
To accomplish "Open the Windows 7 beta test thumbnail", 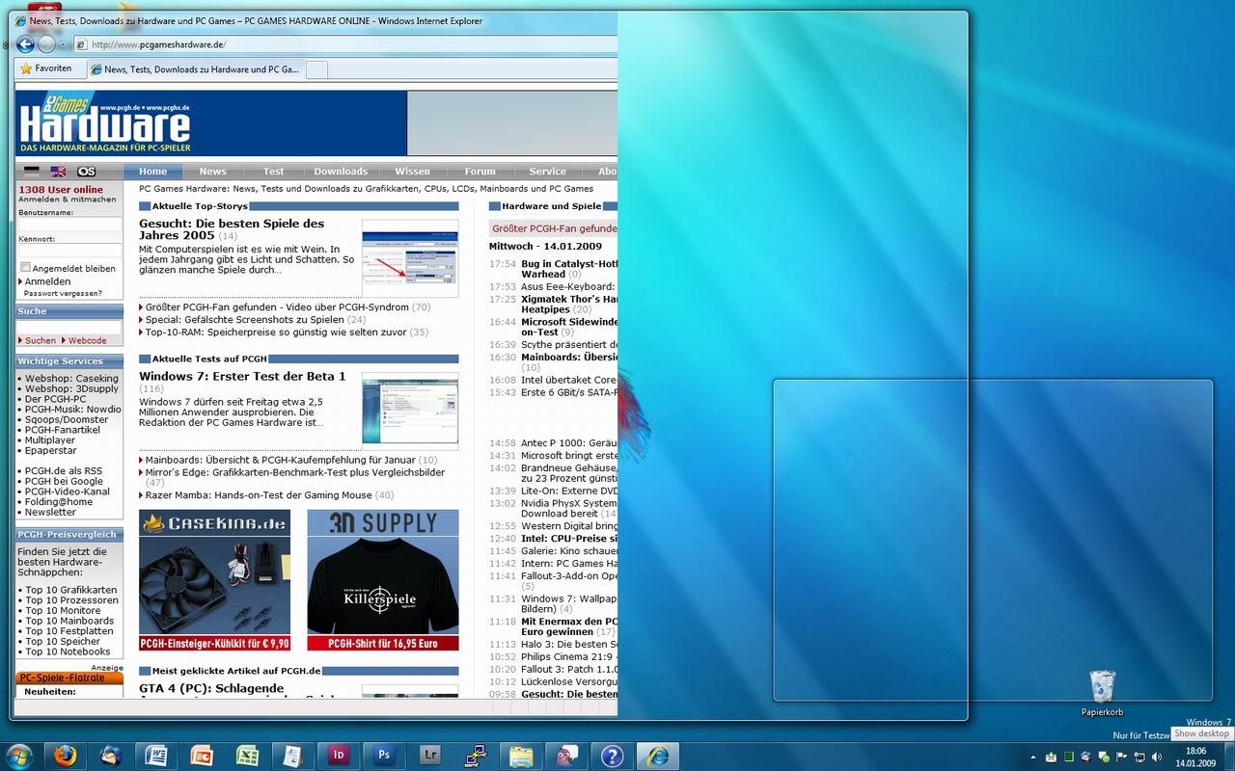I will pyautogui.click(x=410, y=412).
